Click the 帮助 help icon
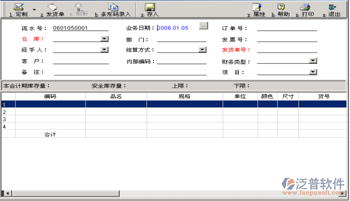 281,7
